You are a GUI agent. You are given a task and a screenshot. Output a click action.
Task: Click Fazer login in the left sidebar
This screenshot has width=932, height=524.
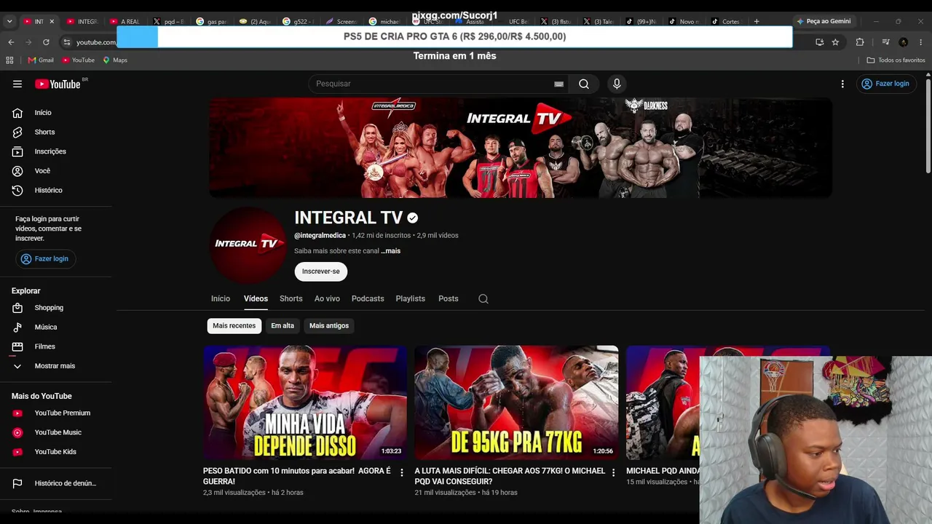[45, 258]
